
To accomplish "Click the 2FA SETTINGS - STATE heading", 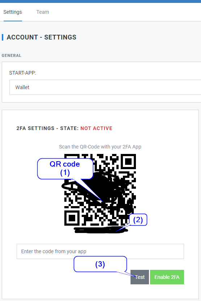I will pos(47,128).
